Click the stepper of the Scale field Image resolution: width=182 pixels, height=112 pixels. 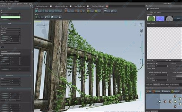[x=167, y=80]
